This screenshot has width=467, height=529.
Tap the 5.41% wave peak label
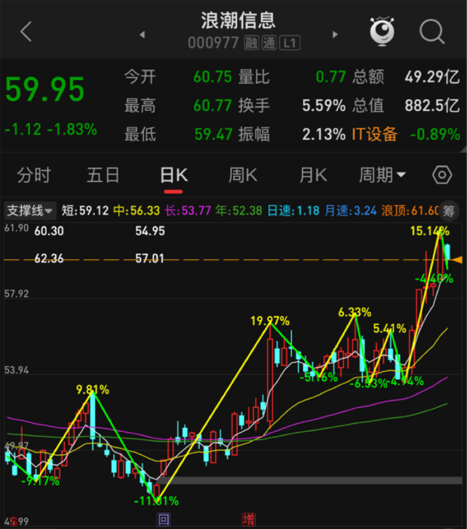[390, 328]
